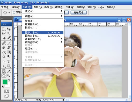Click the Ps logo atop toolbox
Image resolution: width=132 pixels, height=102 pixels.
6,24
